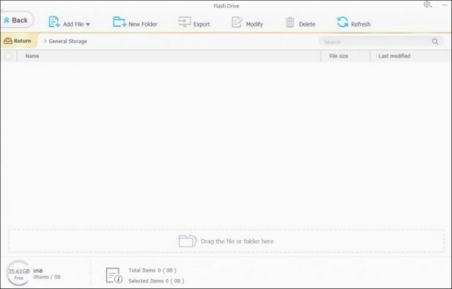Click the folder icon in the drop zone

[187, 241]
